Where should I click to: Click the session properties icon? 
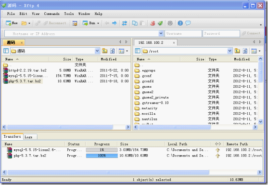coord(75,23)
